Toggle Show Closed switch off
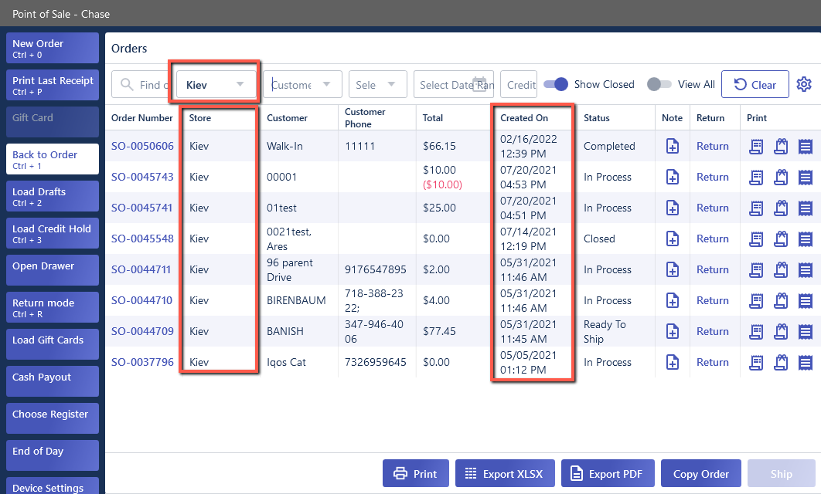 (x=556, y=84)
